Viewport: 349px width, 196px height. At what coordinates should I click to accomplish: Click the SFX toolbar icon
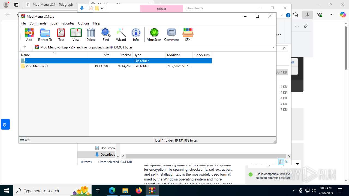point(188,35)
